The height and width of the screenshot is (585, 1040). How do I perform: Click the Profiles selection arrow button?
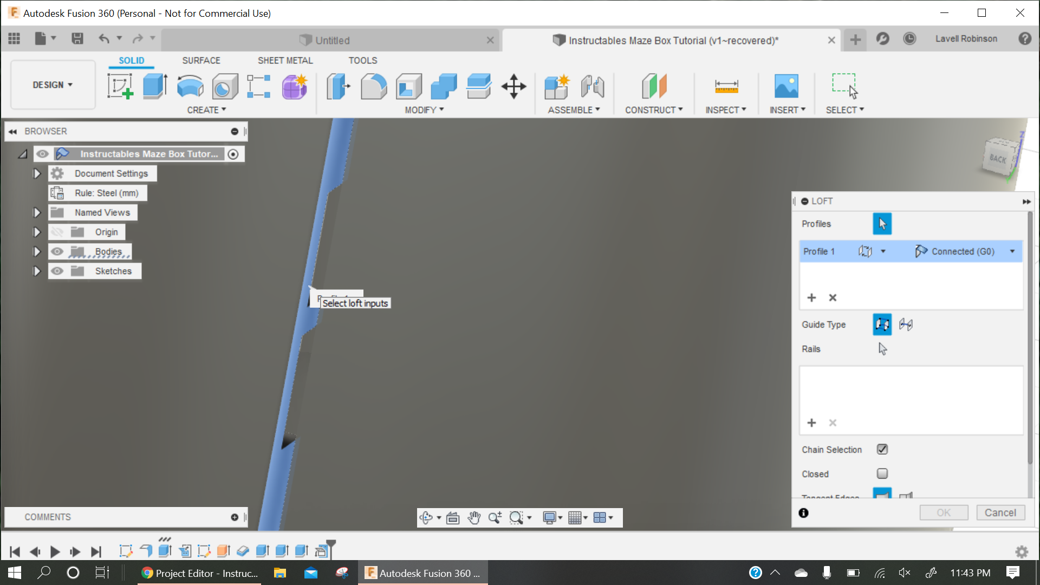(882, 224)
